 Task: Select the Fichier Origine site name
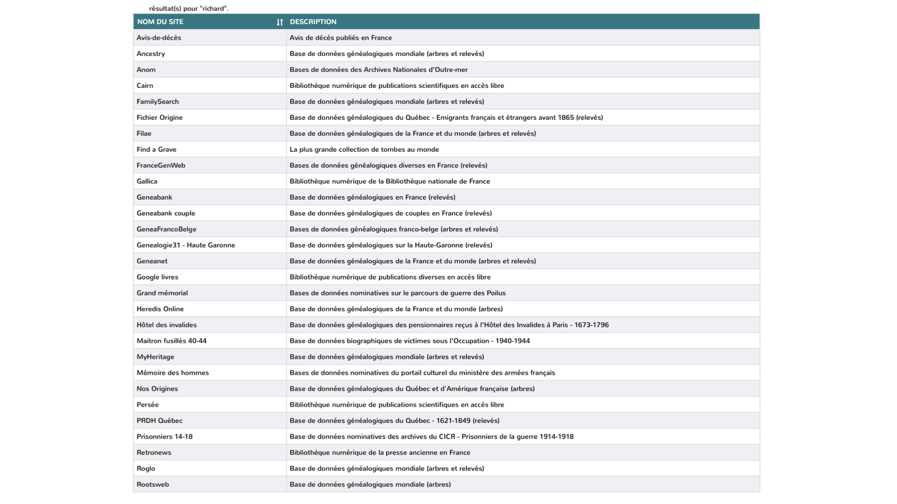(x=159, y=118)
